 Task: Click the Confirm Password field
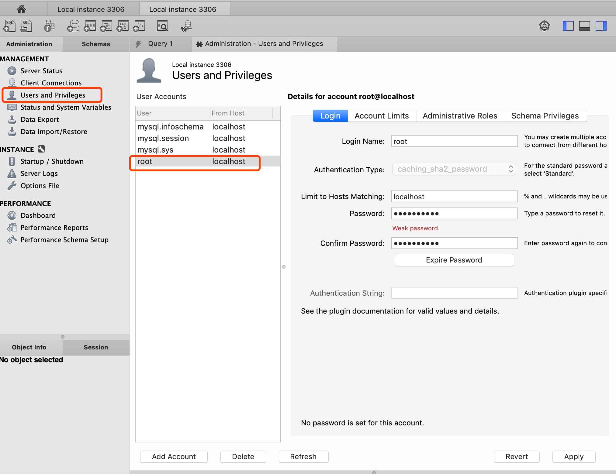coord(454,243)
